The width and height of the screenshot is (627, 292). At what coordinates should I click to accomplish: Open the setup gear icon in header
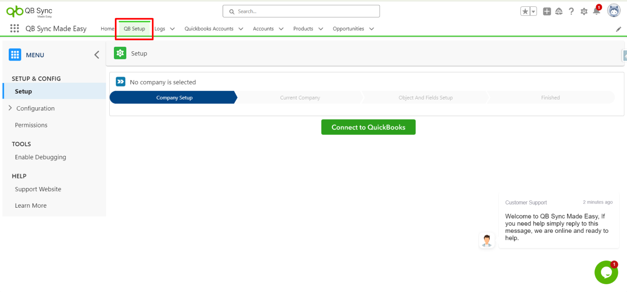[x=584, y=11]
